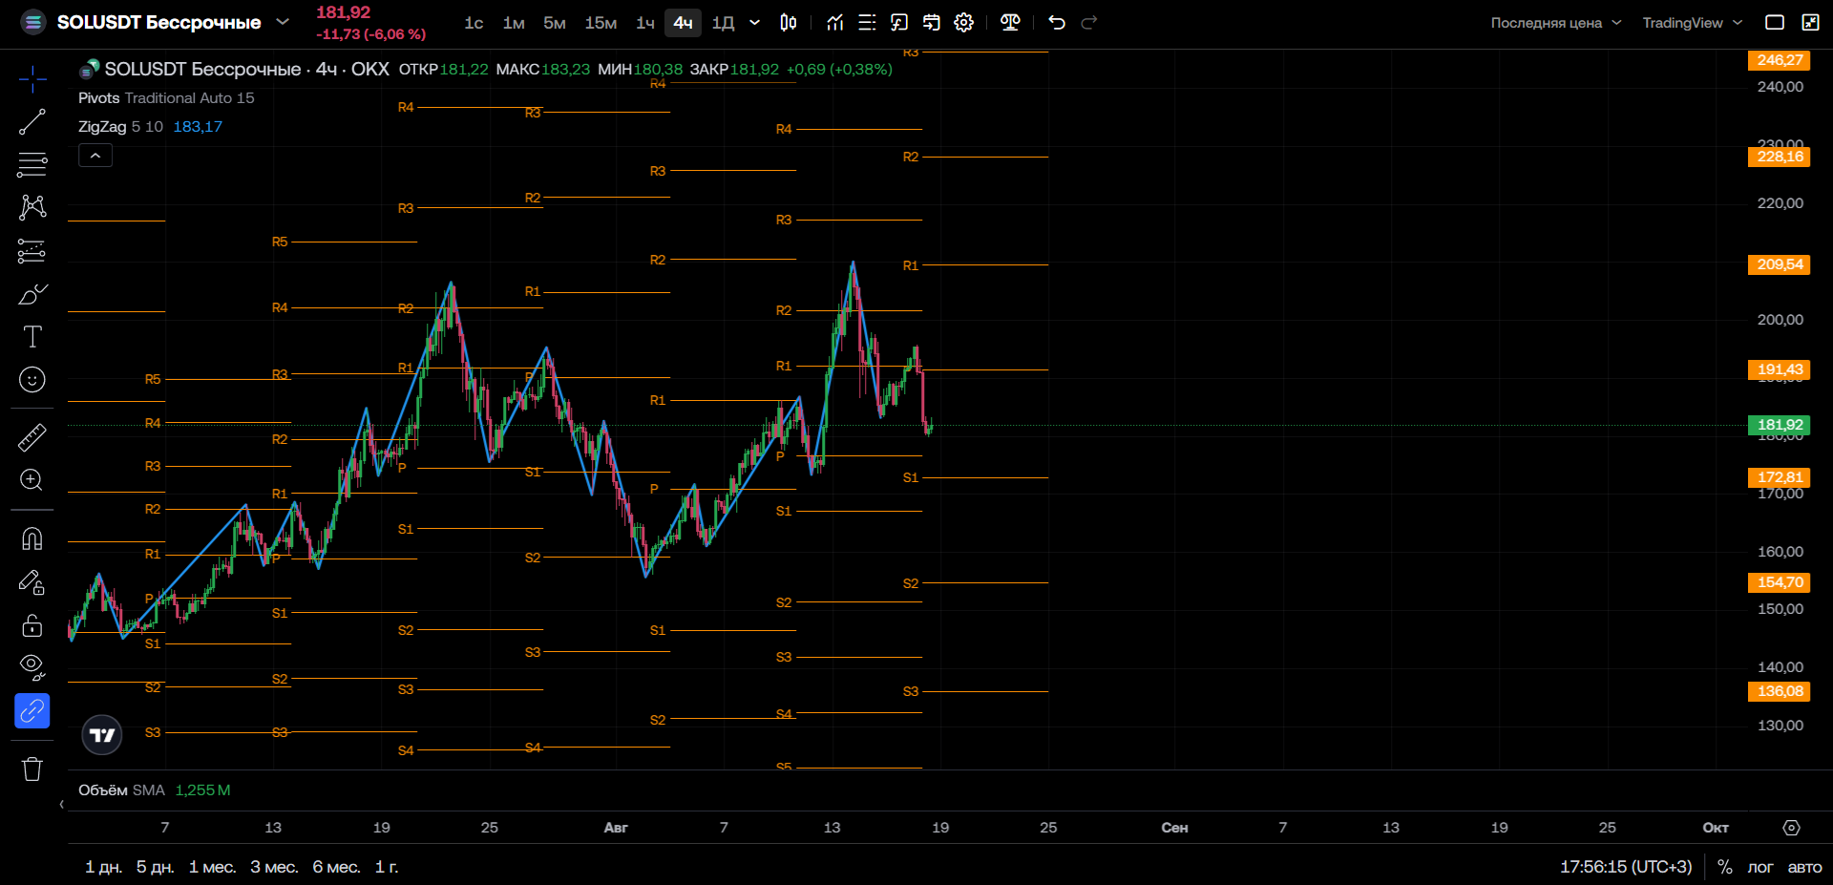Undo the last chart action
This screenshot has height=885, width=1833.
[x=1057, y=22]
